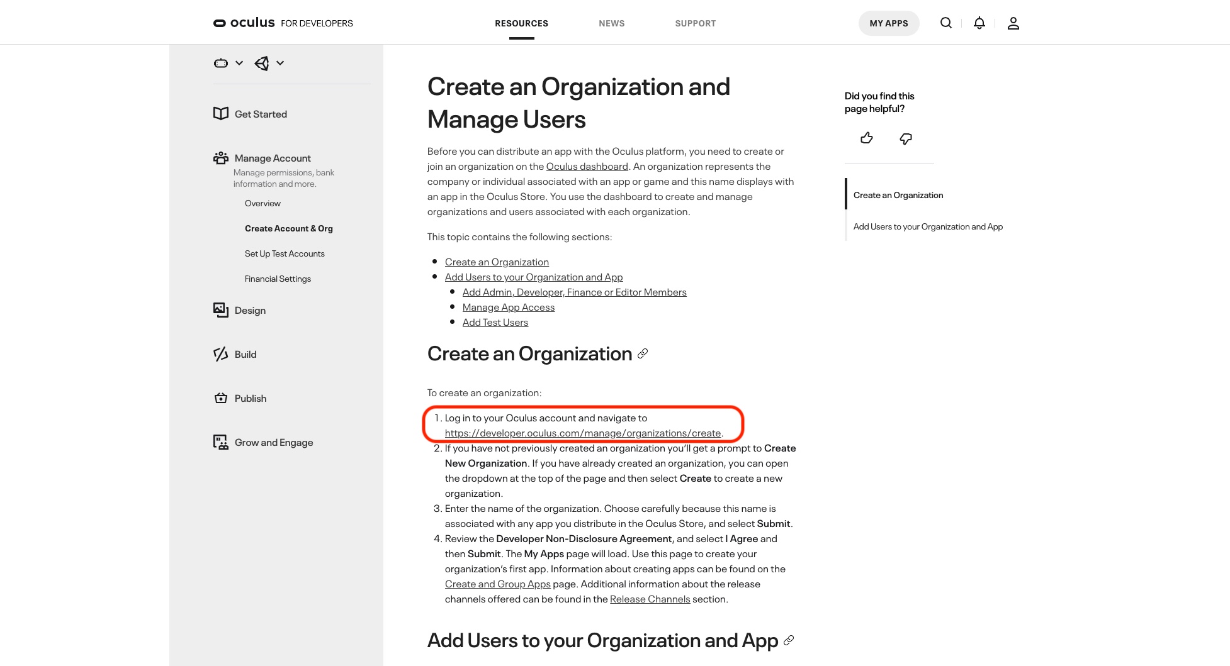Follow Add Users to your Organization and App bullet link
This screenshot has height=666, width=1230.
pyautogui.click(x=534, y=277)
